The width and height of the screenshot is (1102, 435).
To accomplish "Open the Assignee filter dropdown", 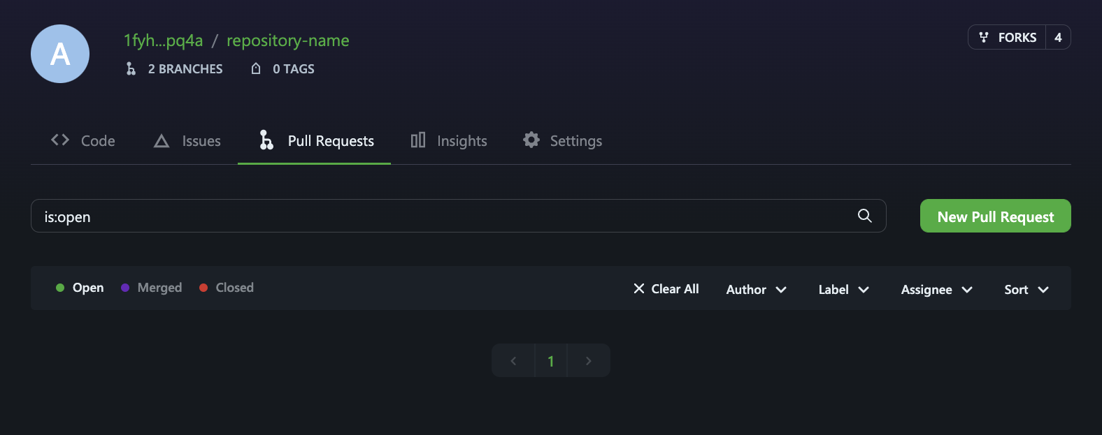I will tap(937, 289).
